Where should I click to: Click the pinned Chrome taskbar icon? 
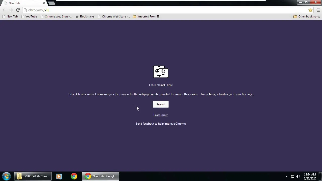[74, 176]
